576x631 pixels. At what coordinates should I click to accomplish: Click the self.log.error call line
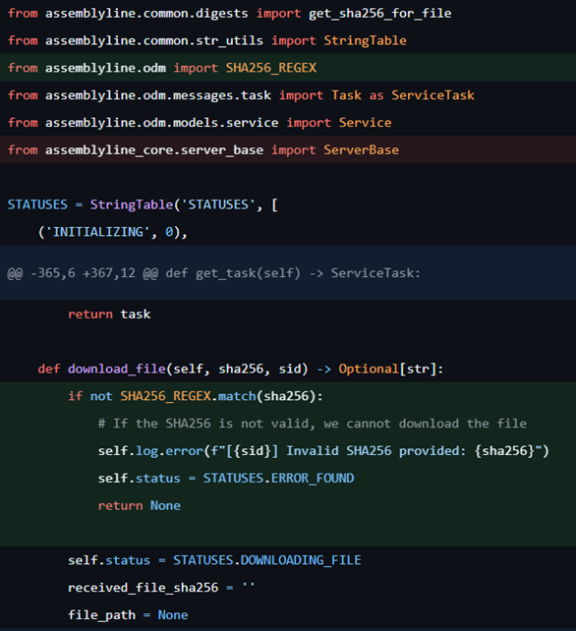[323, 451]
